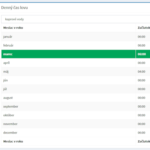
Task: Select the január row
Action: pos(76,37)
